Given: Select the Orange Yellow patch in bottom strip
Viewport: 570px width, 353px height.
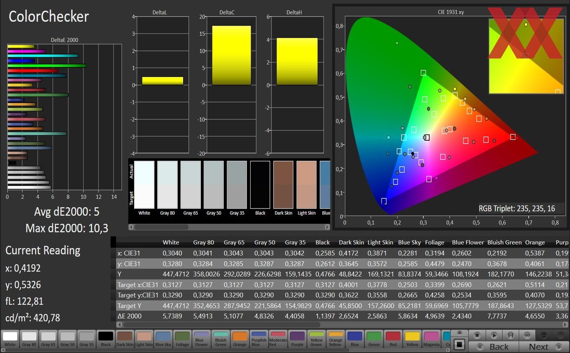Looking at the screenshot, I should (x=335, y=339).
